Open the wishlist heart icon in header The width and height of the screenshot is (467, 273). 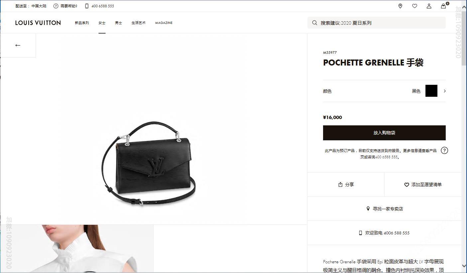(x=414, y=6)
